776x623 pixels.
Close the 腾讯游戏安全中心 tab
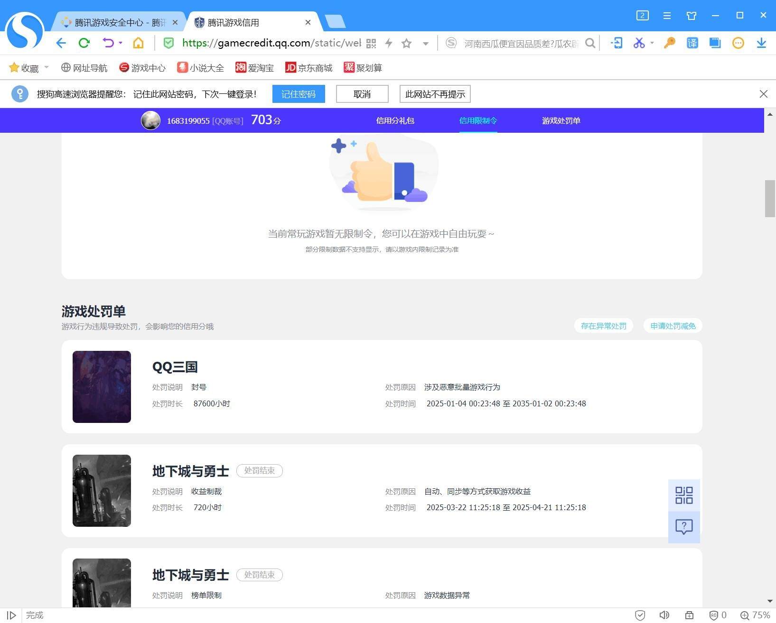[175, 22]
